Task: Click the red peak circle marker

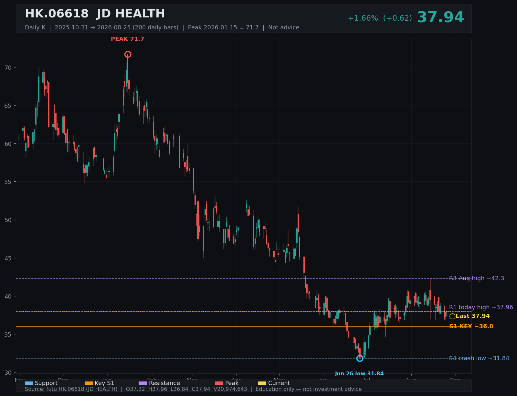Action: pos(128,55)
